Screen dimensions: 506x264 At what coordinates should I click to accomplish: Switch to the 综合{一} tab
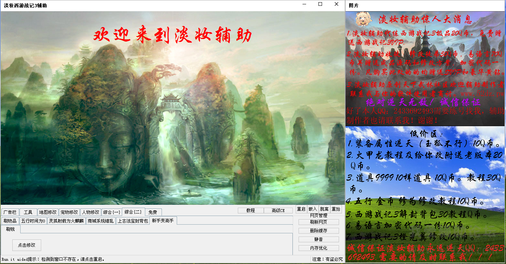pyautogui.click(x=112, y=212)
